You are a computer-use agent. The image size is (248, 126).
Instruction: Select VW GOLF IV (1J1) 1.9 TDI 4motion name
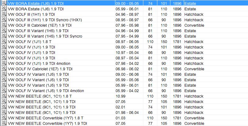39,64
